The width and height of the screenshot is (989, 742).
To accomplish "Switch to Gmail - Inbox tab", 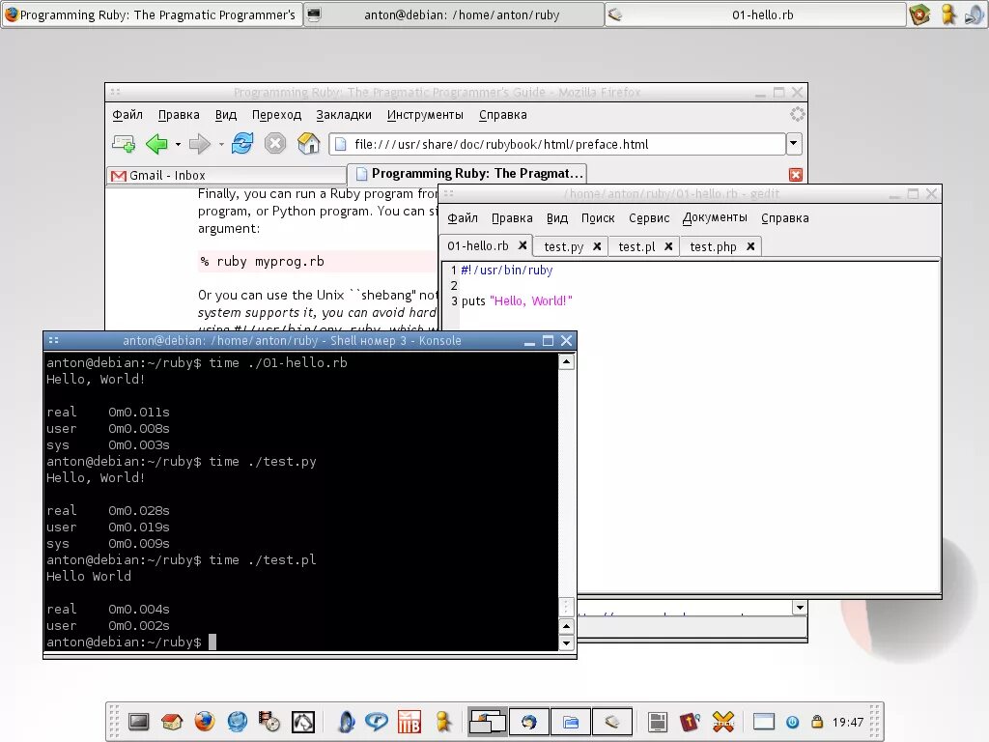I will (x=226, y=176).
